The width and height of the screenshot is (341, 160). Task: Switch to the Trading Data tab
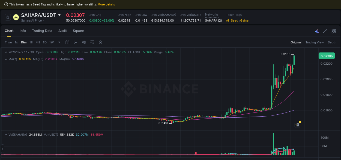coord(42,31)
